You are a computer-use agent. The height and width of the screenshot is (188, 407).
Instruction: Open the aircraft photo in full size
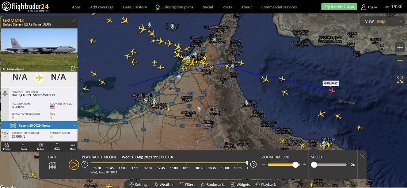(x=73, y=69)
